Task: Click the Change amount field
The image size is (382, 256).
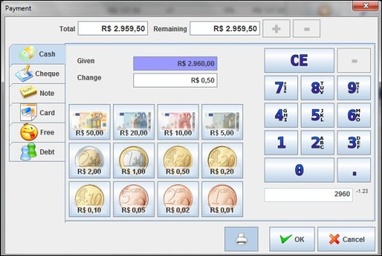Action: [175, 80]
